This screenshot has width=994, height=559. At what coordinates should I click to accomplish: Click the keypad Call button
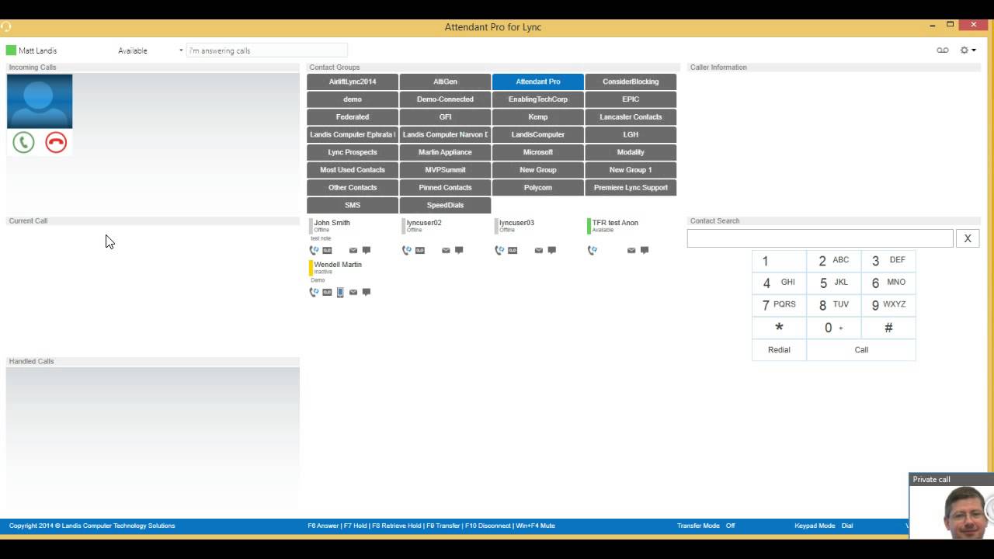click(861, 350)
